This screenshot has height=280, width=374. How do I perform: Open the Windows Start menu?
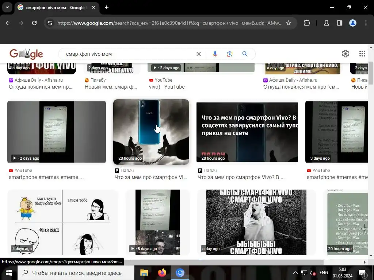coord(9,273)
